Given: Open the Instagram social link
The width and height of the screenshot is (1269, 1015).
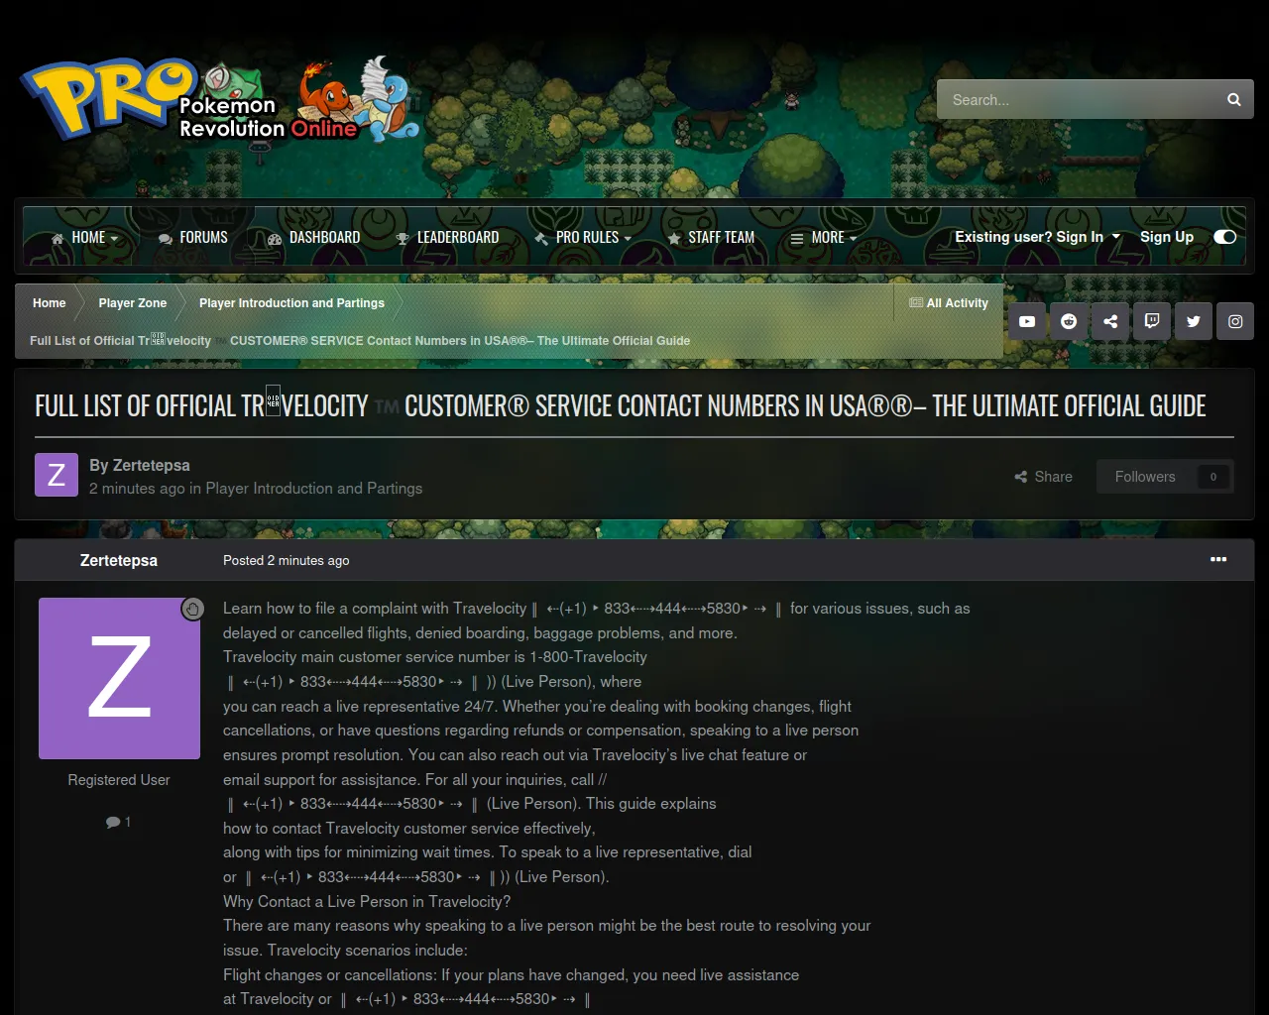Looking at the screenshot, I should click(x=1235, y=321).
